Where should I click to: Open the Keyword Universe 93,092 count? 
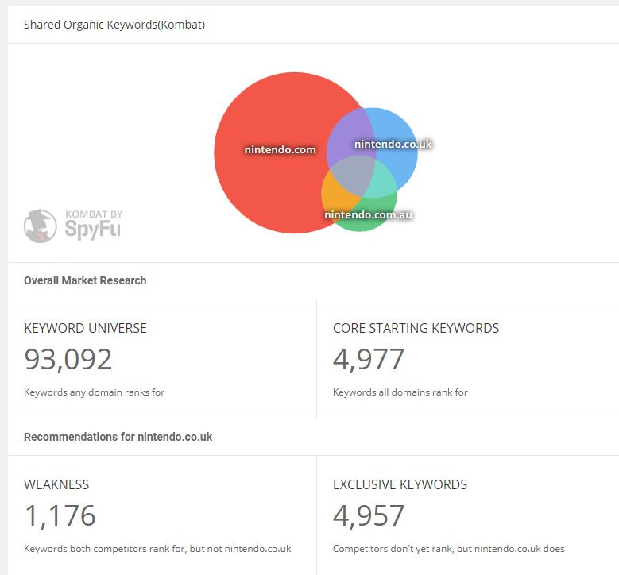[68, 360]
